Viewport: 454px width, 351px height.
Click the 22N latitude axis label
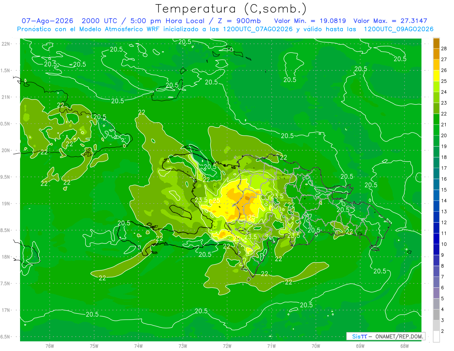coord(6,44)
